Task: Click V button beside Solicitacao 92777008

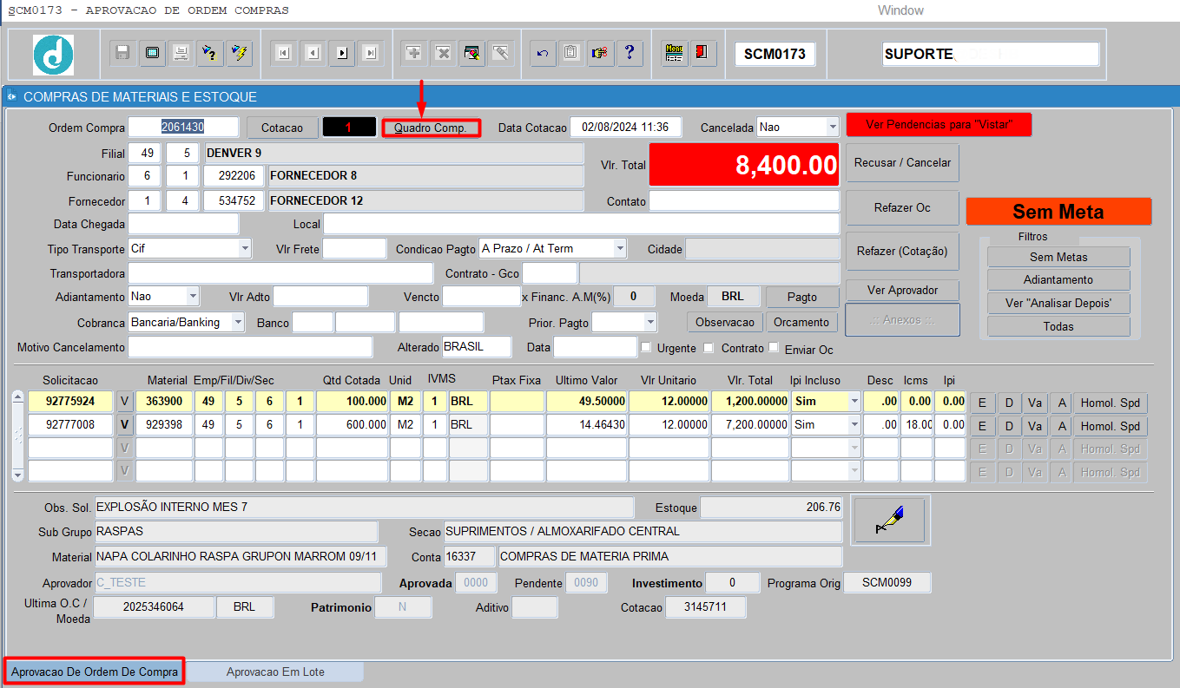Action: click(124, 425)
